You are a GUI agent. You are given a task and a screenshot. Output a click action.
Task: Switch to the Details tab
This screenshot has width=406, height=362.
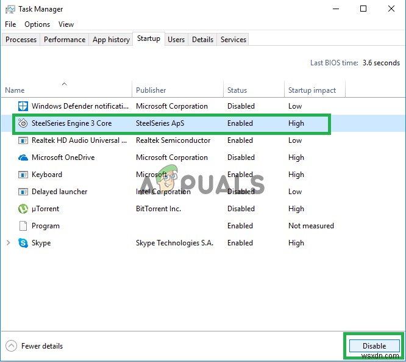point(202,40)
